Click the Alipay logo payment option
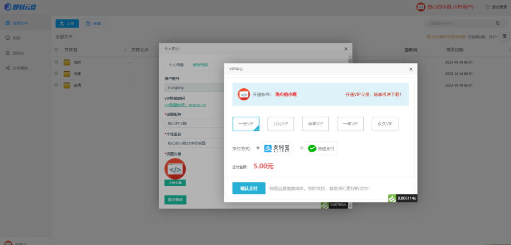 click(277, 148)
